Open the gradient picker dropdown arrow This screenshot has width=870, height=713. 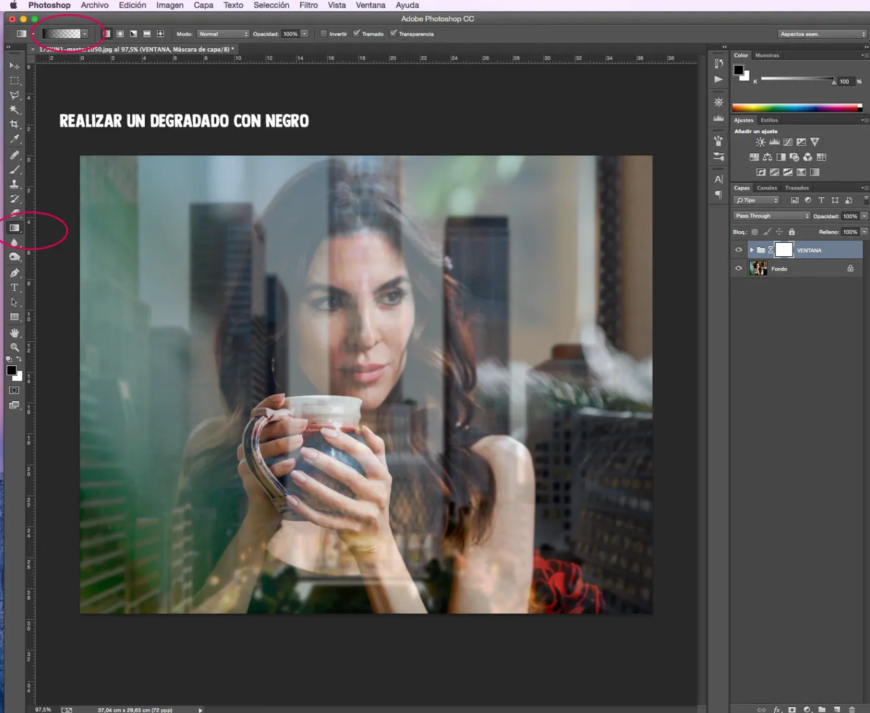(x=84, y=34)
